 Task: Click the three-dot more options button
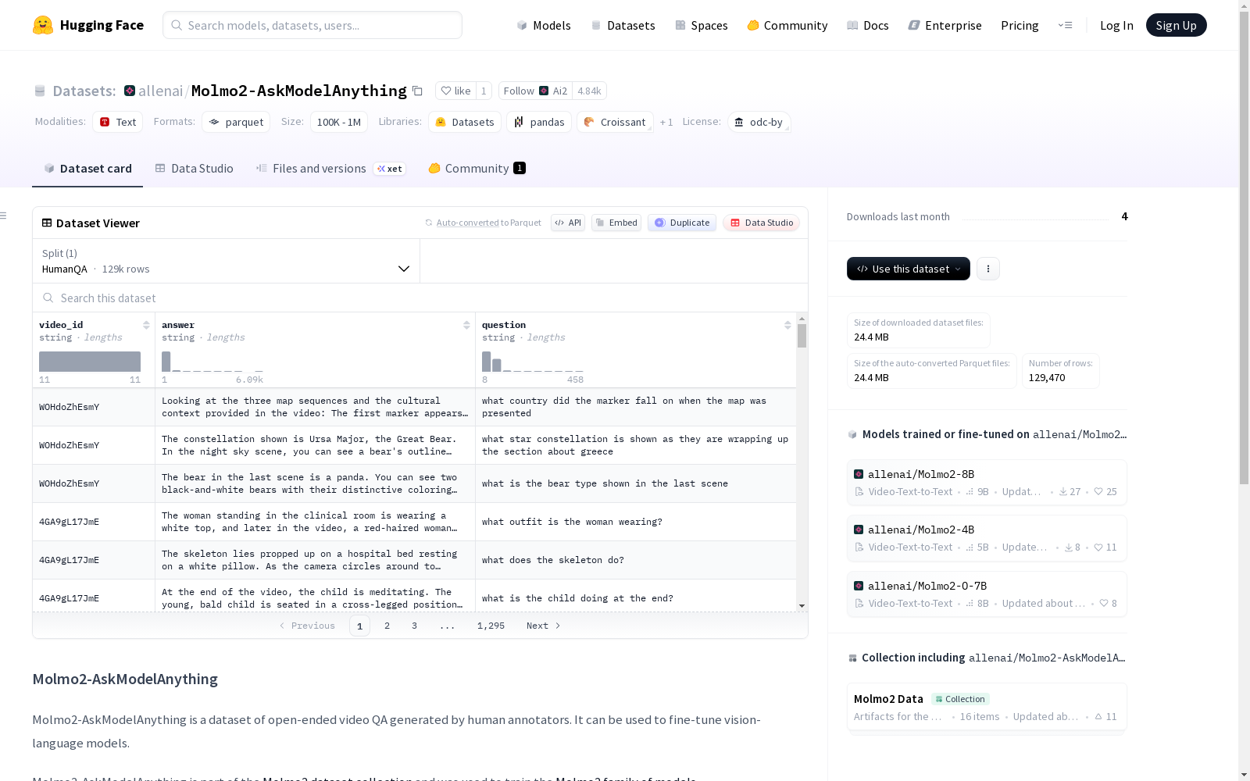988,269
